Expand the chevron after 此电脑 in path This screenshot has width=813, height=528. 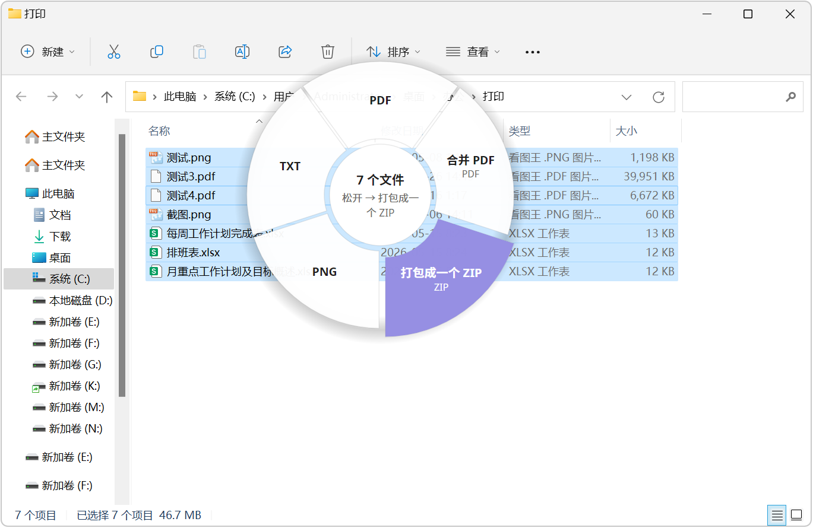205,97
